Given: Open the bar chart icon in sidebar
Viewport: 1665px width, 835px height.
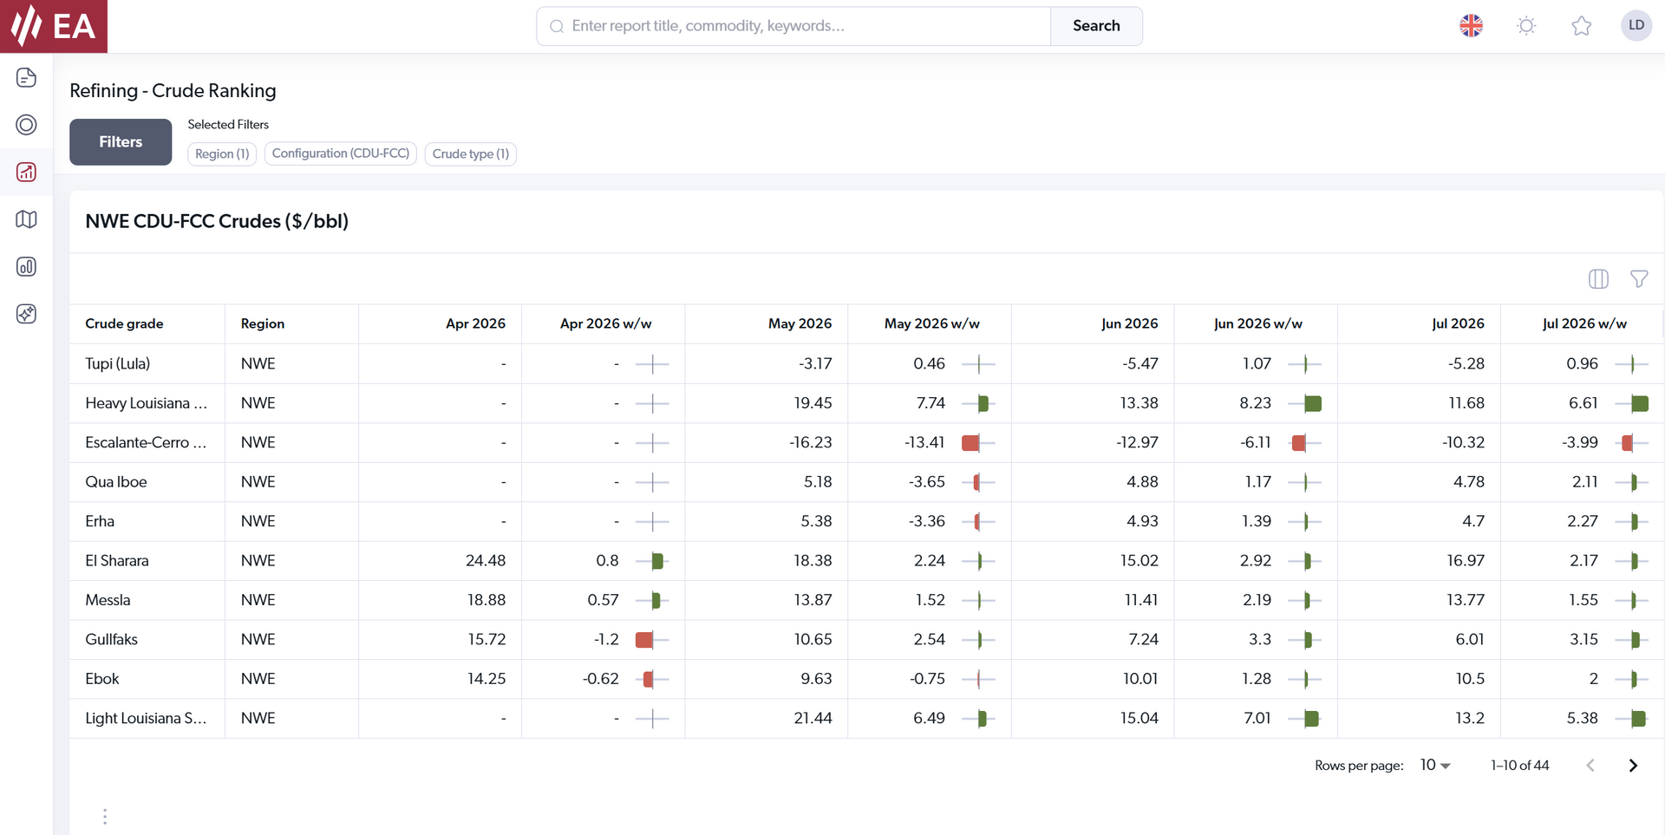Looking at the screenshot, I should (26, 267).
